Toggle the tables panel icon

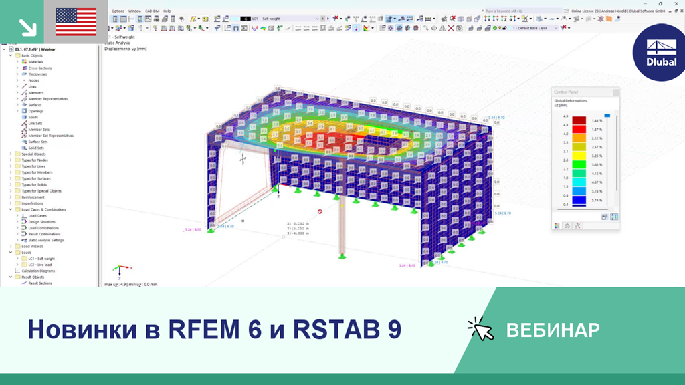(123, 19)
